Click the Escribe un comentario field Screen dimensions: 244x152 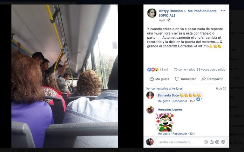click(179, 142)
